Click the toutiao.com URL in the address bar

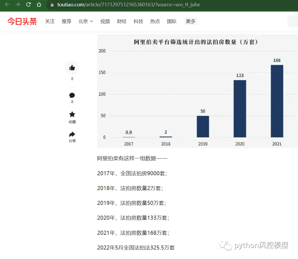(129, 5)
